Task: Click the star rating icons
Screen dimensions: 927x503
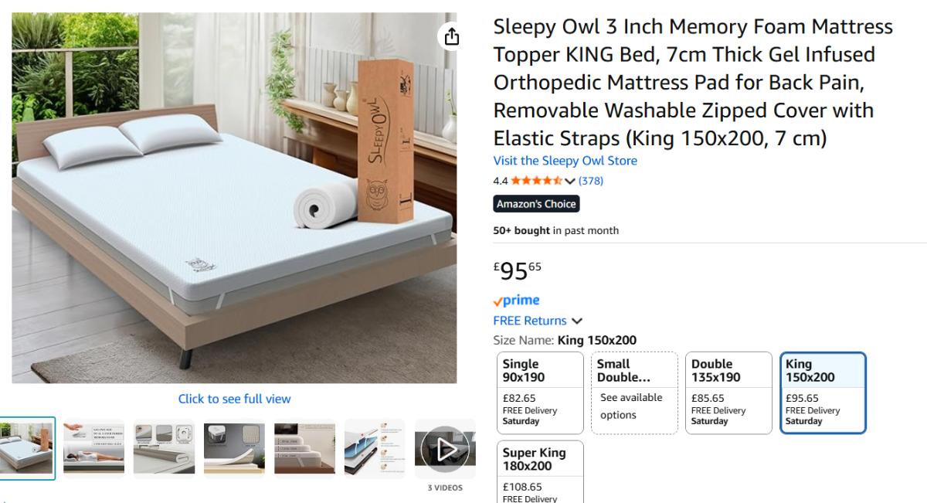Action: point(536,182)
